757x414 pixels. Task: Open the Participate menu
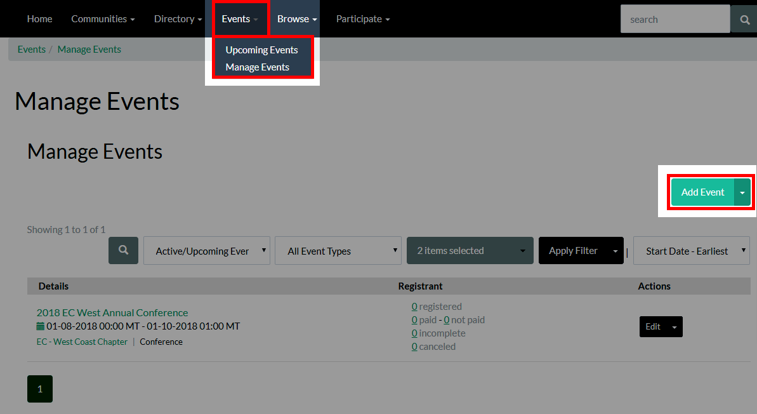click(363, 19)
